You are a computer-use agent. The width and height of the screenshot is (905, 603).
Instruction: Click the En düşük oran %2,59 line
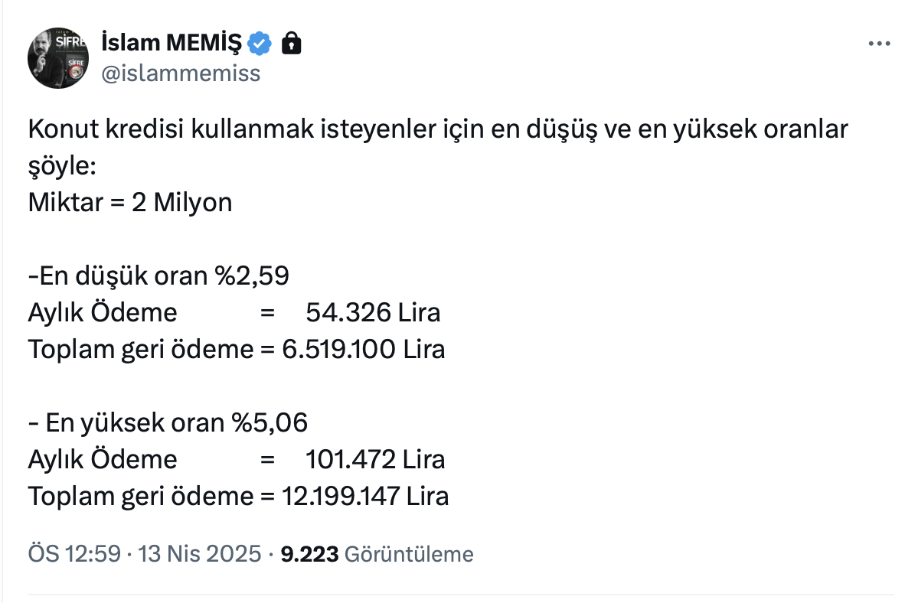tap(159, 276)
